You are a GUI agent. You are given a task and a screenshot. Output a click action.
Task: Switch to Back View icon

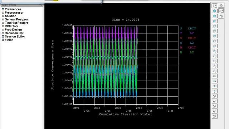(214, 36)
